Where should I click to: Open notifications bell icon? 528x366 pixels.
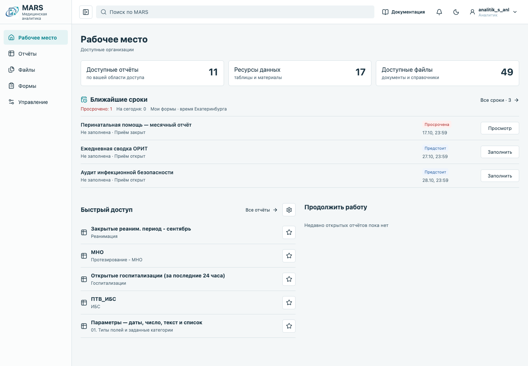(439, 12)
